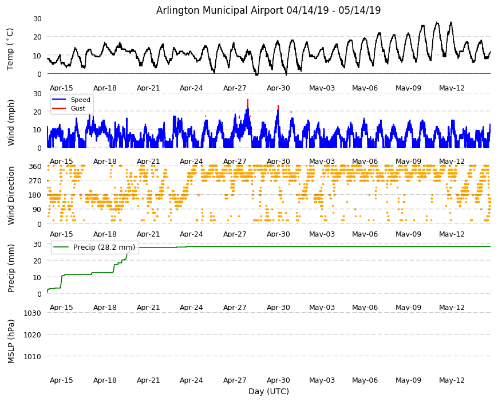498x401 pixels.
Task: Click the 90 tick on Wind Direction axis
Action: (37, 210)
